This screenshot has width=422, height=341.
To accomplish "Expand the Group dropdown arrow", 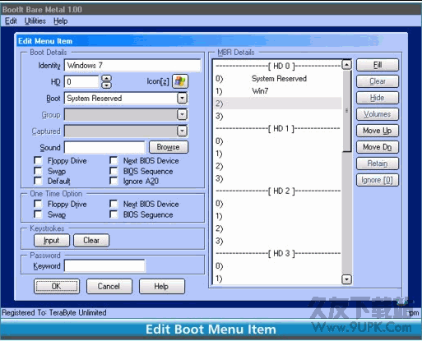I will pos(182,114).
